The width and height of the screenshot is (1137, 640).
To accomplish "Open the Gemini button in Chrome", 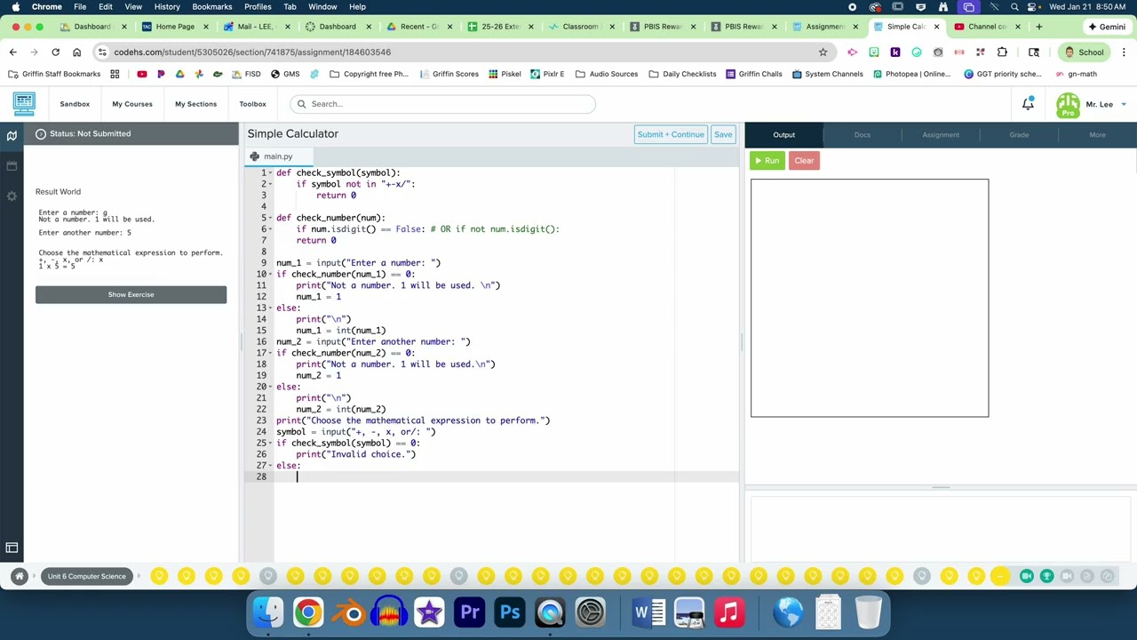I will tap(1105, 27).
